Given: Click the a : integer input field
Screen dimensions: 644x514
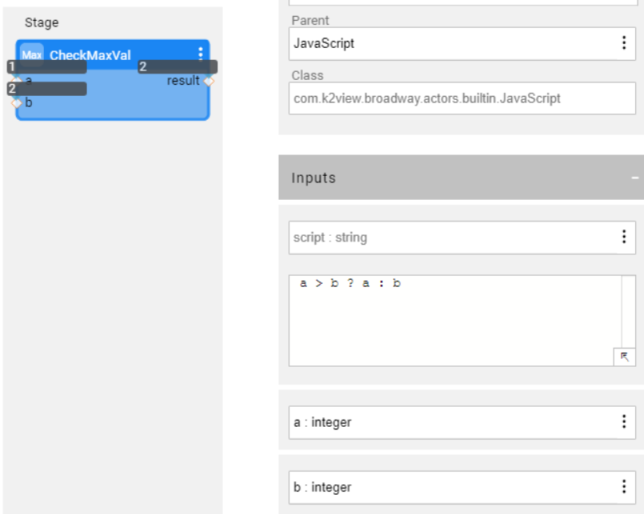Looking at the screenshot, I should click(x=447, y=422).
